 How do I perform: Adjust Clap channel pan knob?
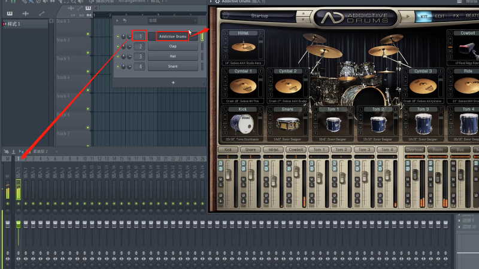pos(123,47)
